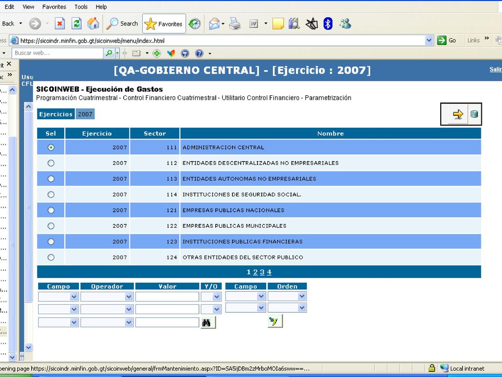Select radio for EMPRESAS PUBLICAS MUNICIPALES

[51, 226]
